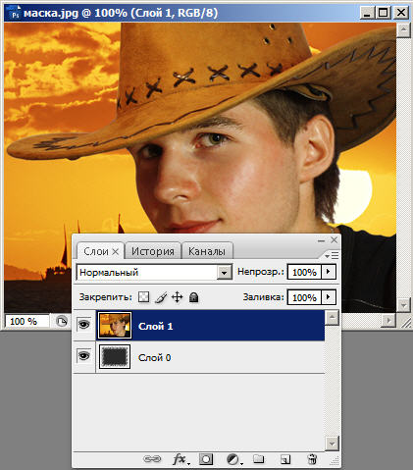This screenshot has height=470, width=413.
Task: Click the document window up scroll arrow
Action: tap(404, 30)
